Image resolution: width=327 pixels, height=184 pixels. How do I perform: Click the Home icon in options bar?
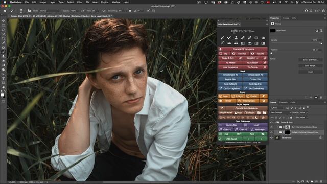(5, 11)
